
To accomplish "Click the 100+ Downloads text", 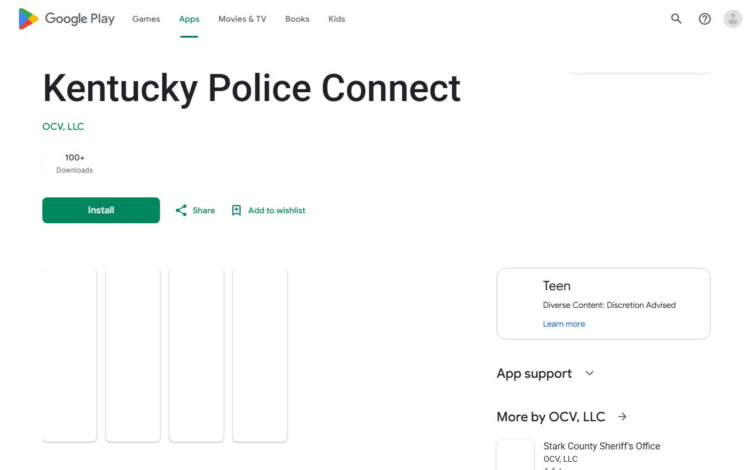I will pyautogui.click(x=75, y=163).
